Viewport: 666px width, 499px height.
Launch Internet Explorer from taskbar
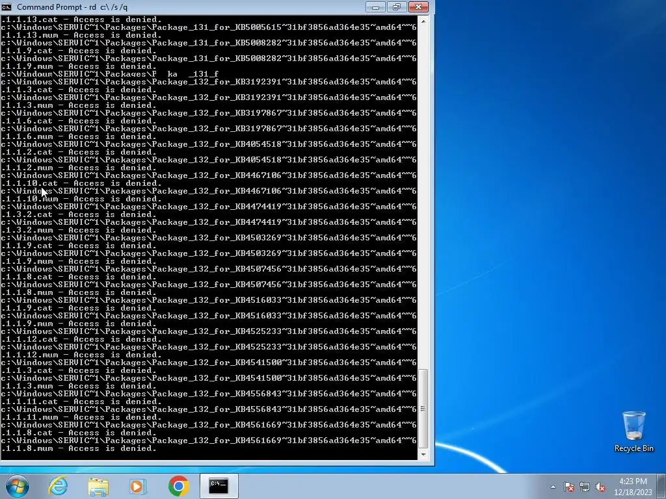point(58,486)
